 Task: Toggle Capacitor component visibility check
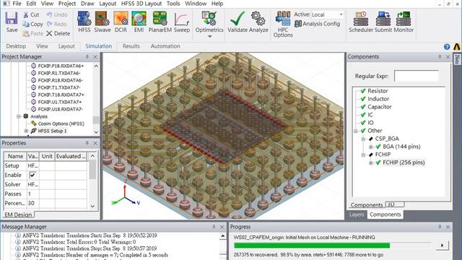pyautogui.click(x=363, y=107)
